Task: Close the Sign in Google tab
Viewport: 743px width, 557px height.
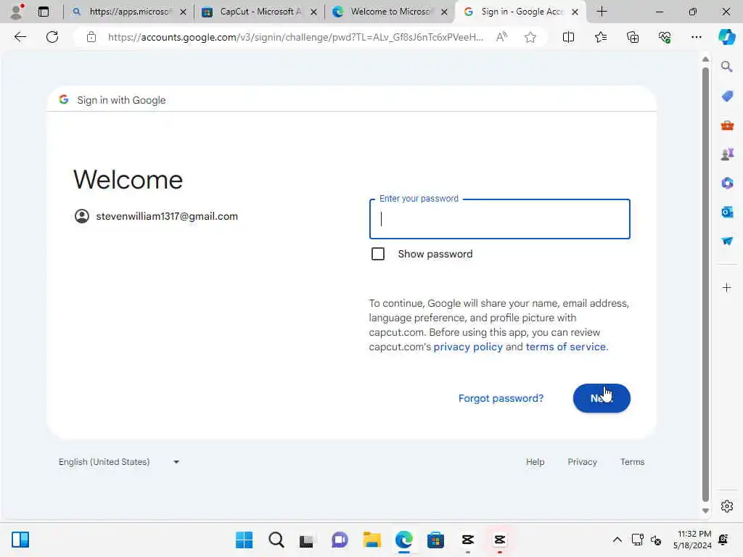Action: tap(575, 12)
